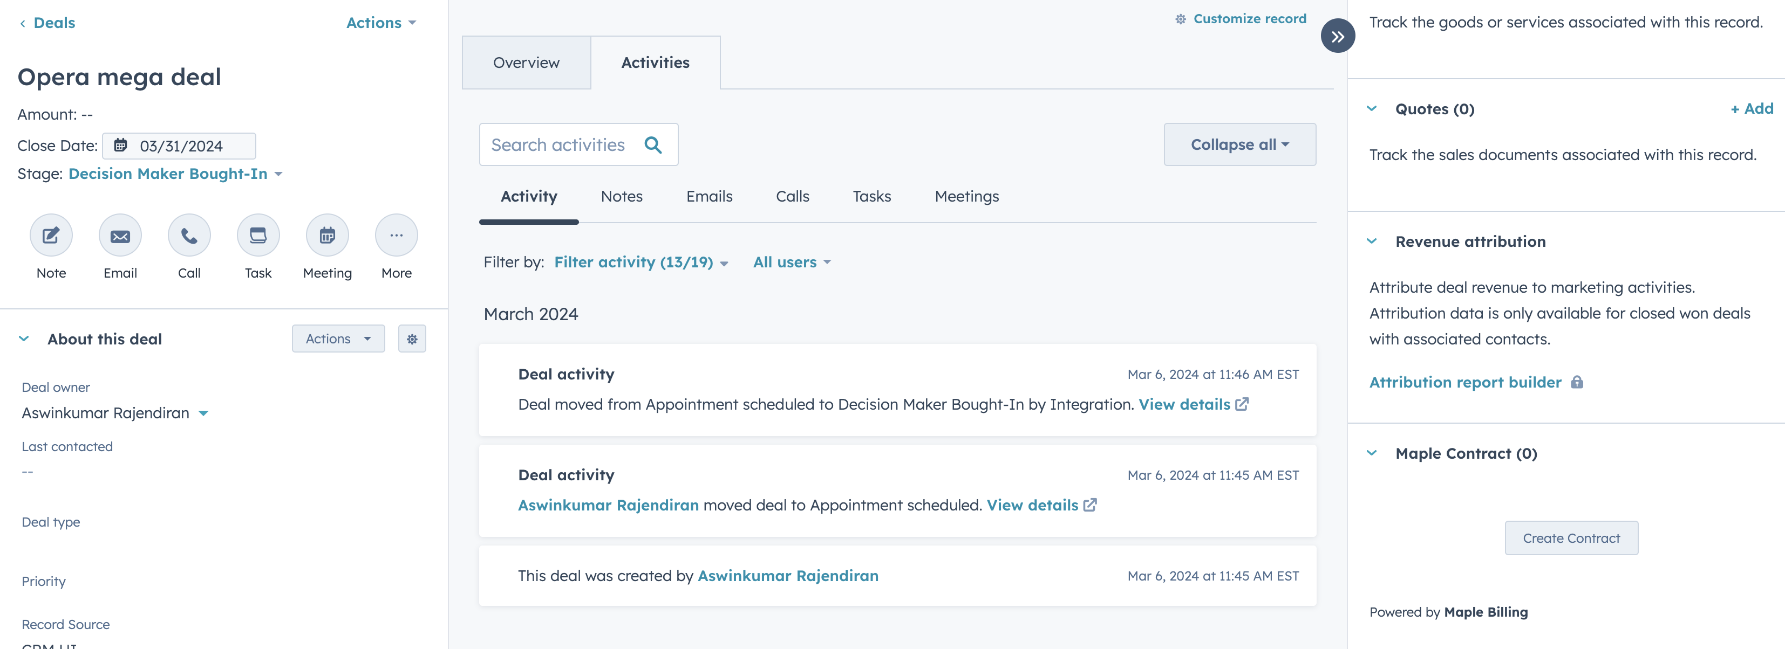
Task: Click the Task icon button
Action: (258, 235)
